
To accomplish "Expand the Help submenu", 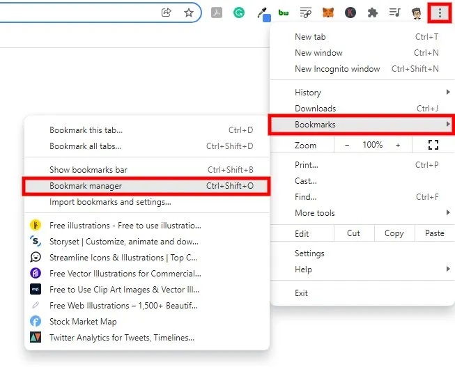I will tap(362, 270).
